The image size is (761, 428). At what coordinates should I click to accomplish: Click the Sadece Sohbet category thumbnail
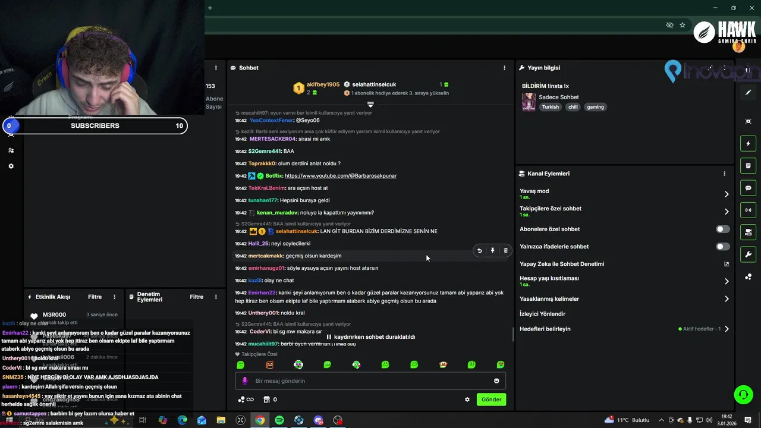tap(529, 102)
